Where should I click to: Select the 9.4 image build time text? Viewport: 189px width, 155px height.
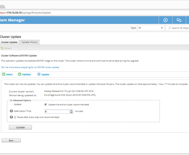tap(70, 95)
